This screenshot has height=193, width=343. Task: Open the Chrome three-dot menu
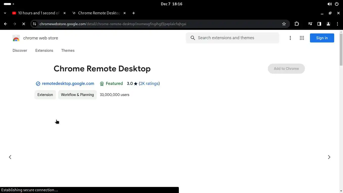[337, 24]
